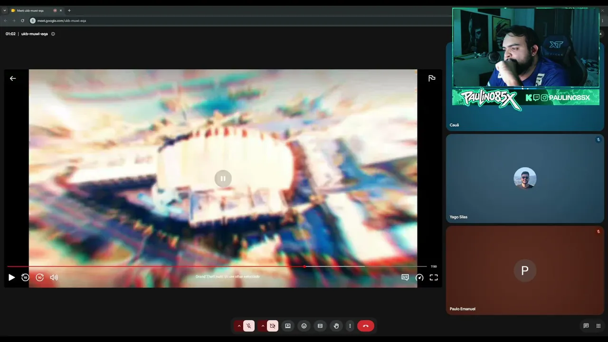Close the Meet: ukb-muwi-eqa tab
This screenshot has width=608, height=342.
pyautogui.click(x=61, y=10)
